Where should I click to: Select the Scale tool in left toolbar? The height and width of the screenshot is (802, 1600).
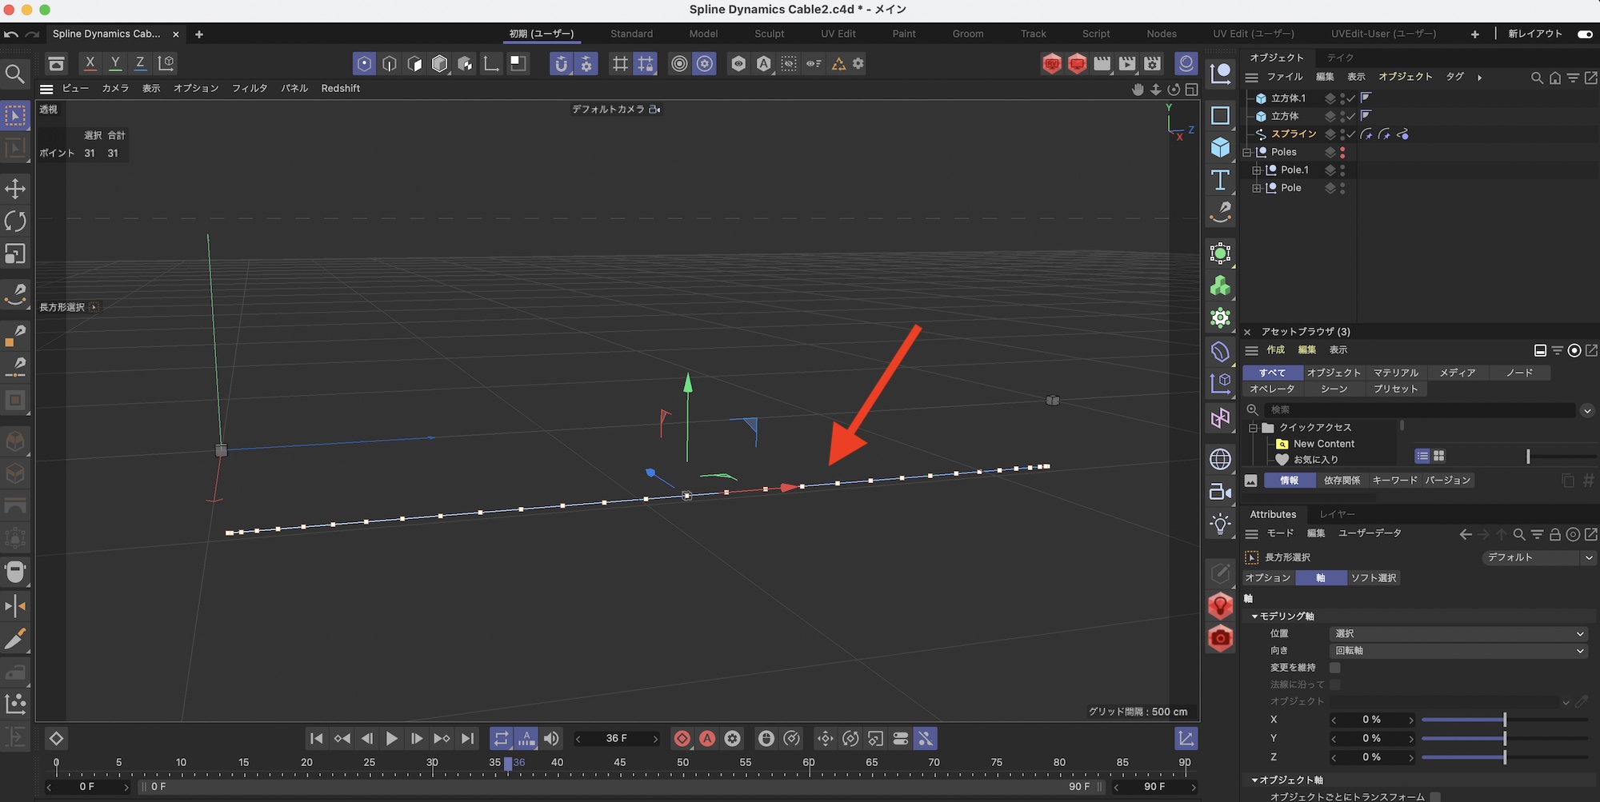tap(15, 253)
